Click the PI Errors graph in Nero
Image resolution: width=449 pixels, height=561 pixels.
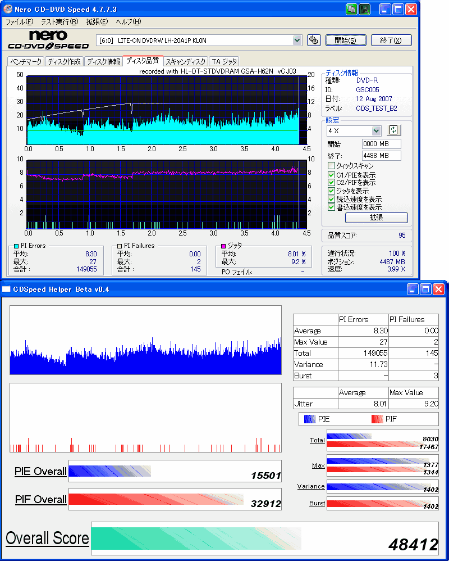(167, 110)
